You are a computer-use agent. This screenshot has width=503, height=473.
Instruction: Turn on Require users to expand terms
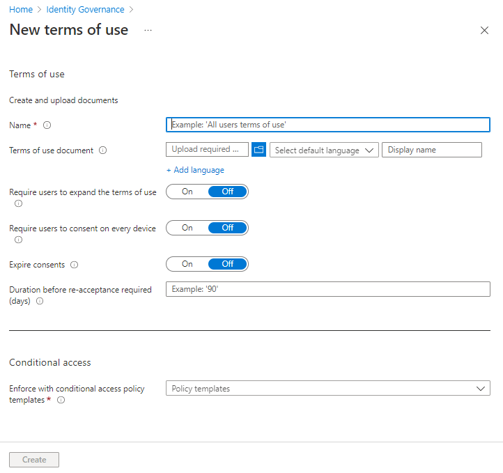pos(187,192)
